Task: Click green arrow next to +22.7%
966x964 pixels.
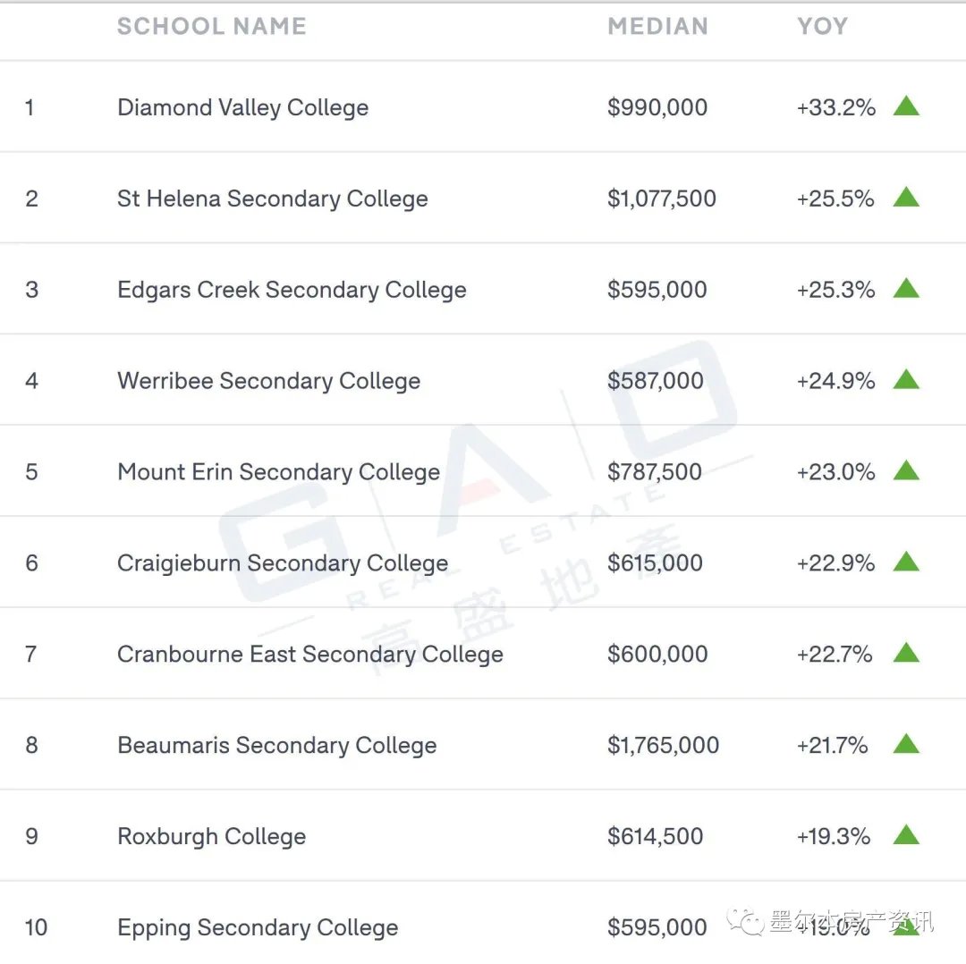Action: (905, 653)
